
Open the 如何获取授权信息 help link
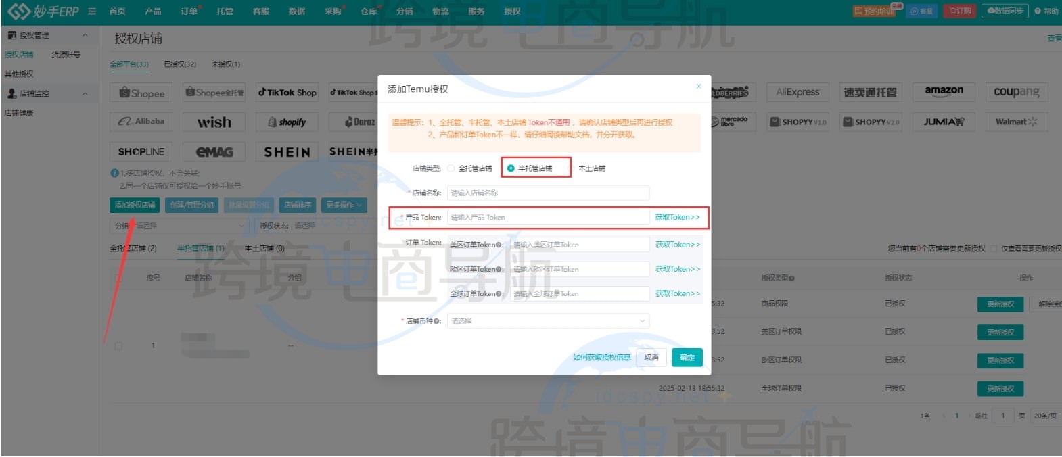601,358
